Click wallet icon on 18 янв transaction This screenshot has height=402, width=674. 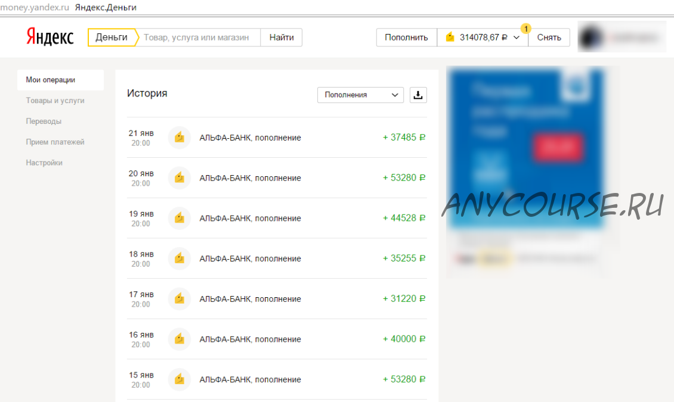click(x=179, y=258)
